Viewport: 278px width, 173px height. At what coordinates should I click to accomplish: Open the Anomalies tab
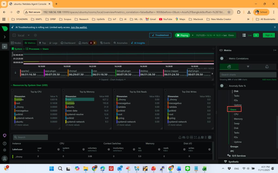120,43
